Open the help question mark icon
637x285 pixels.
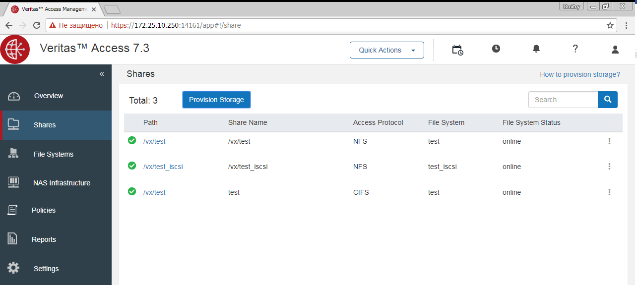point(575,49)
